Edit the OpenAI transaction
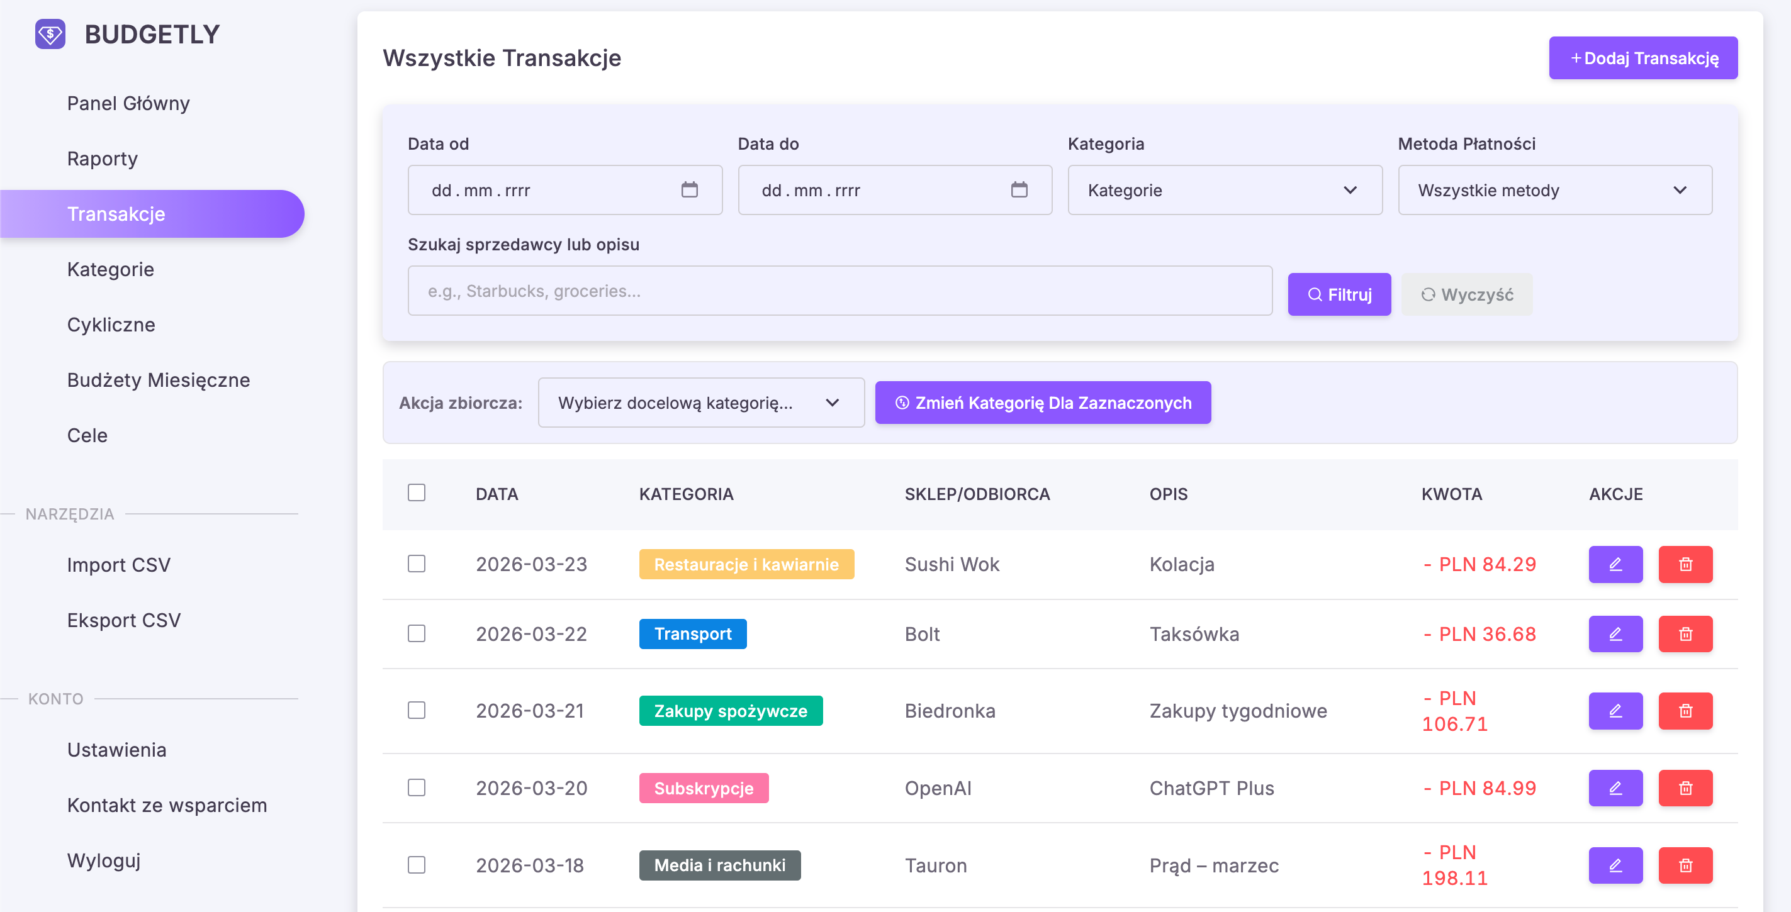The image size is (1791, 912). pyautogui.click(x=1615, y=787)
